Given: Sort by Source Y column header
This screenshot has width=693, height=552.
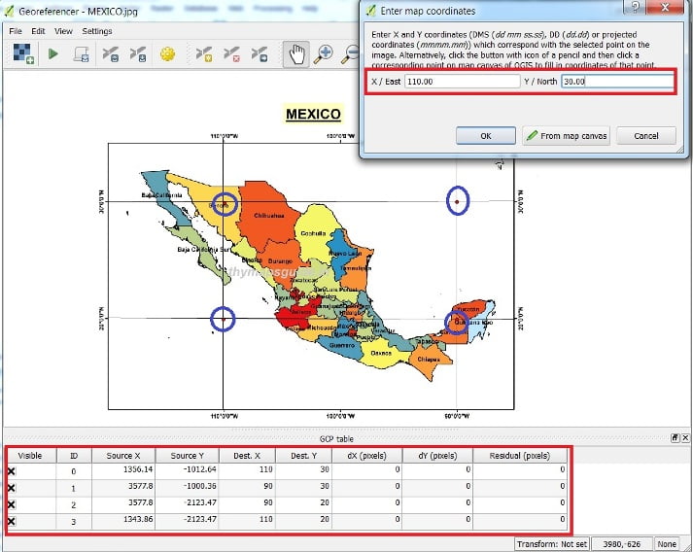Looking at the screenshot, I should 187,456.
